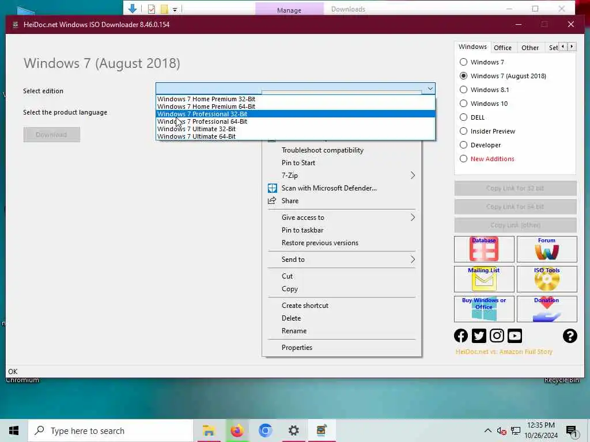The width and height of the screenshot is (590, 442).
Task: Show hidden tray icons chevron
Action: 487,430
